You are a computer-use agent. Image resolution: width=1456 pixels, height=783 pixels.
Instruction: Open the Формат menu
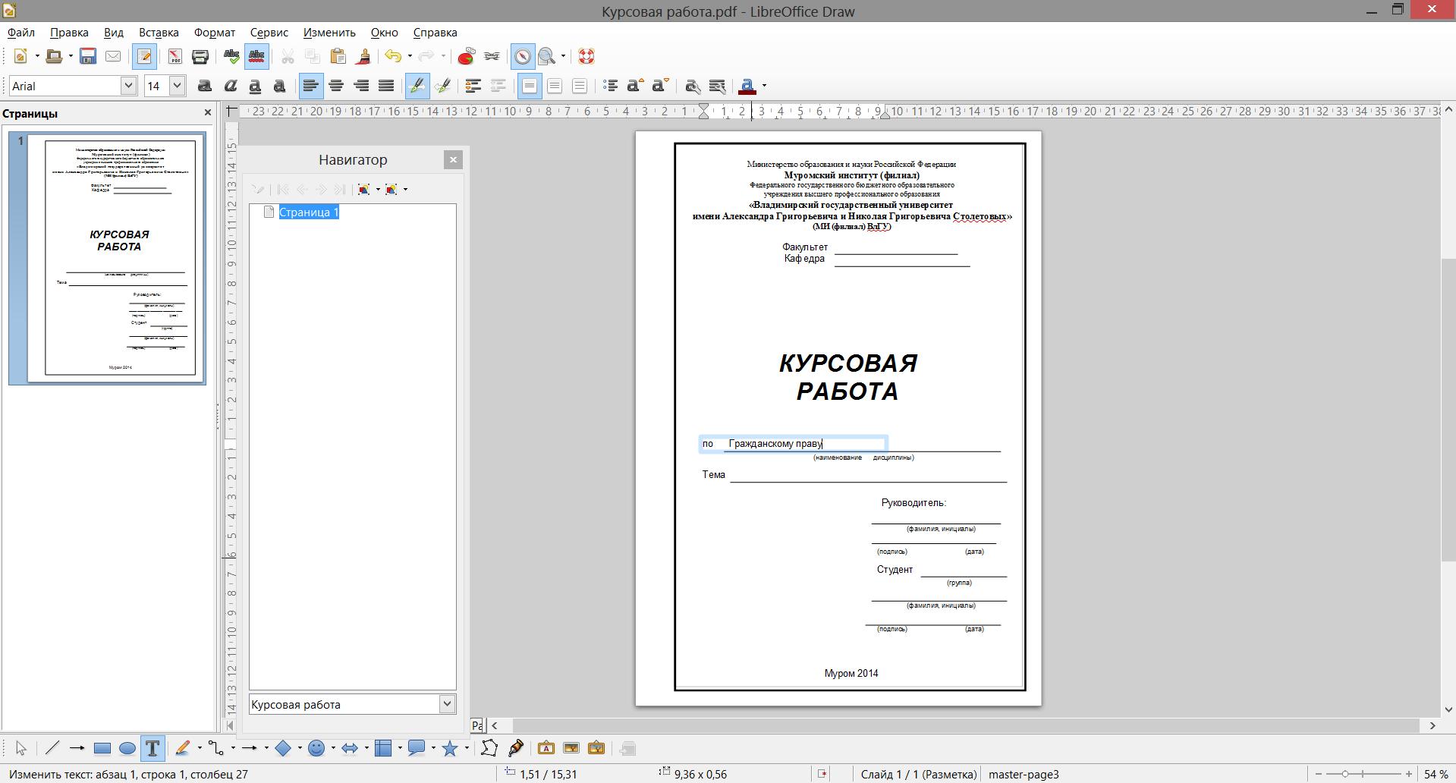pos(214,33)
